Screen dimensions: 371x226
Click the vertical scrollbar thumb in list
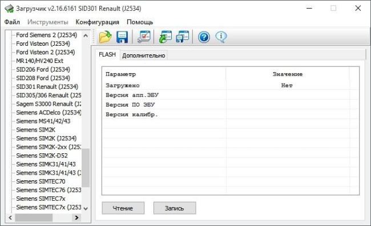(86, 168)
